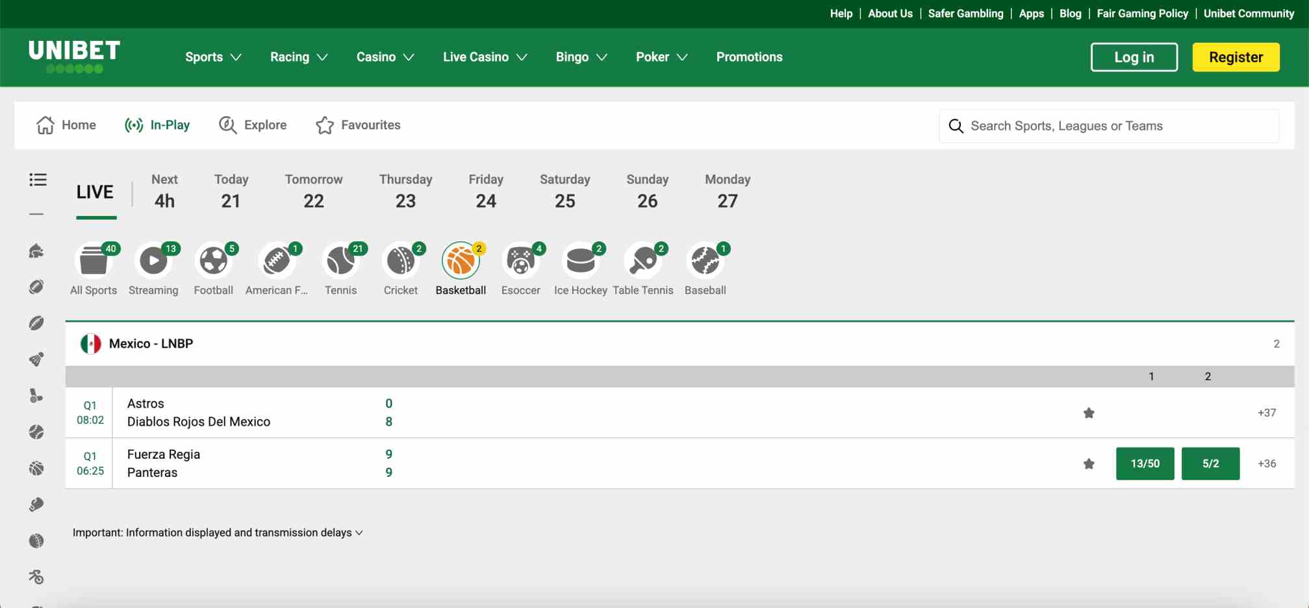Toggle the Favourites view

358,125
